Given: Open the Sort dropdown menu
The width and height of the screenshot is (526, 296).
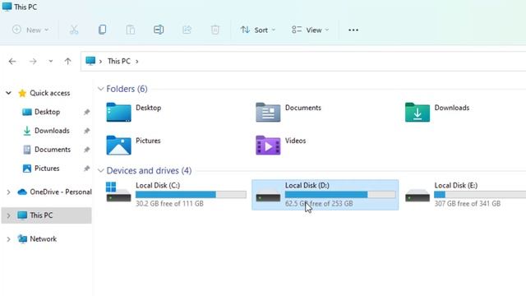Looking at the screenshot, I should tap(258, 30).
